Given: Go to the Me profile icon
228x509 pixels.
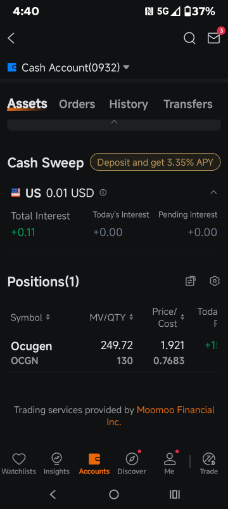Looking at the screenshot, I should click(x=169, y=464).
